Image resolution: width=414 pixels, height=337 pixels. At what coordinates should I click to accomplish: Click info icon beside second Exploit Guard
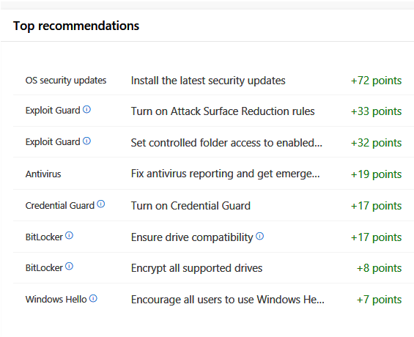coord(86,141)
